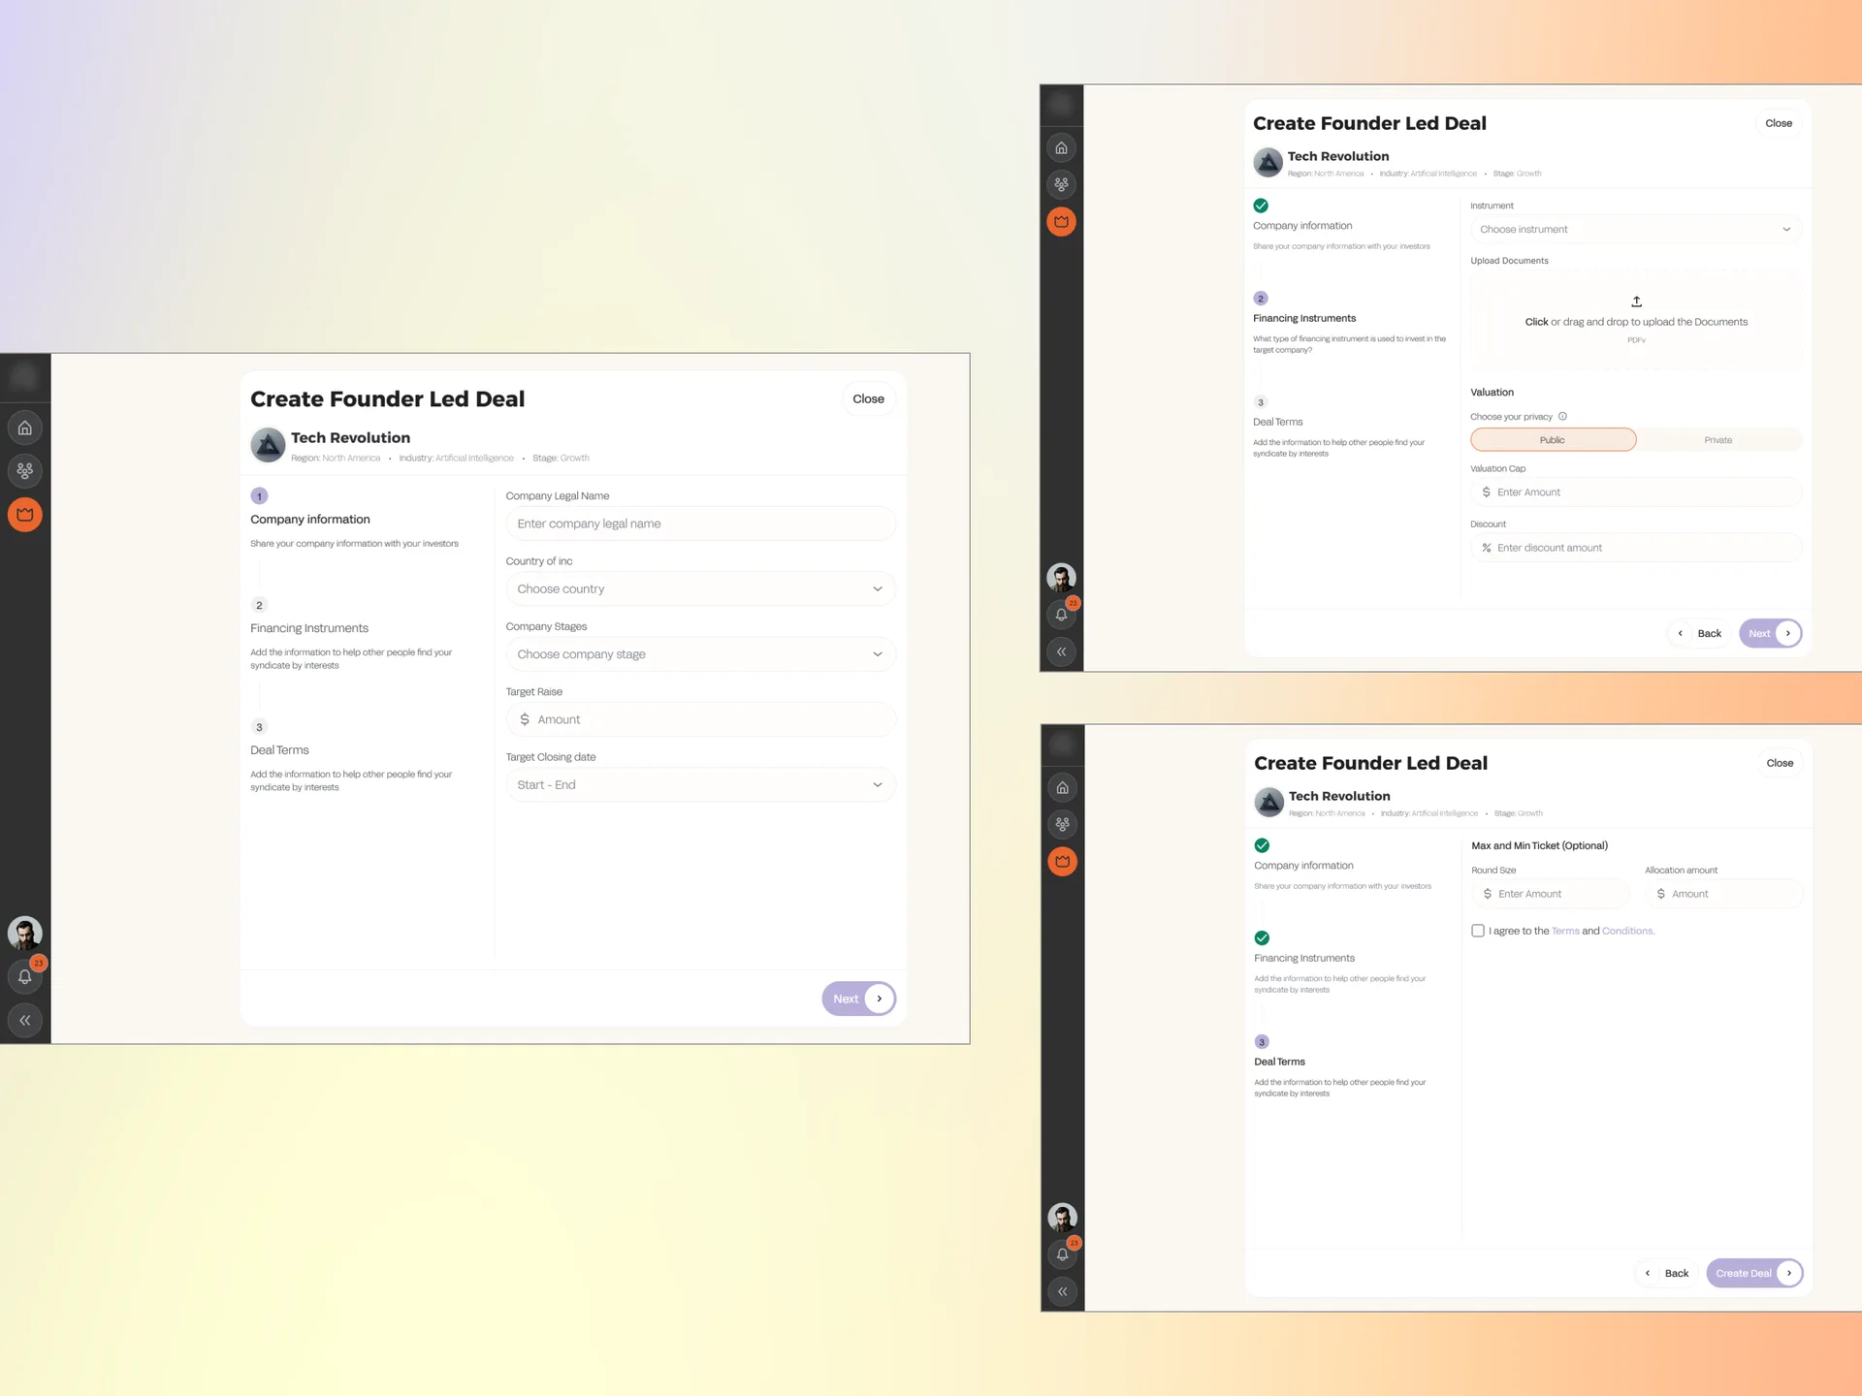Viewport: 1862px width, 1396px height.
Task: Click Target Raise Amount field
Action: click(x=700, y=719)
